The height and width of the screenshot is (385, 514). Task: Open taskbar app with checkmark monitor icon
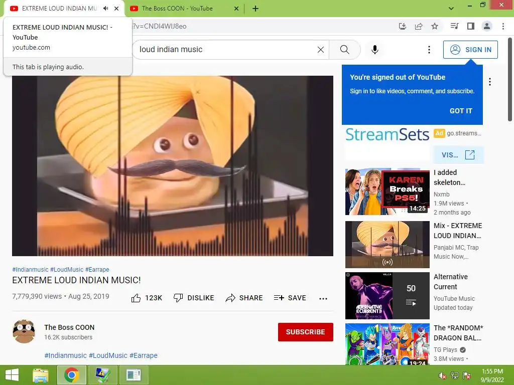pos(102,375)
